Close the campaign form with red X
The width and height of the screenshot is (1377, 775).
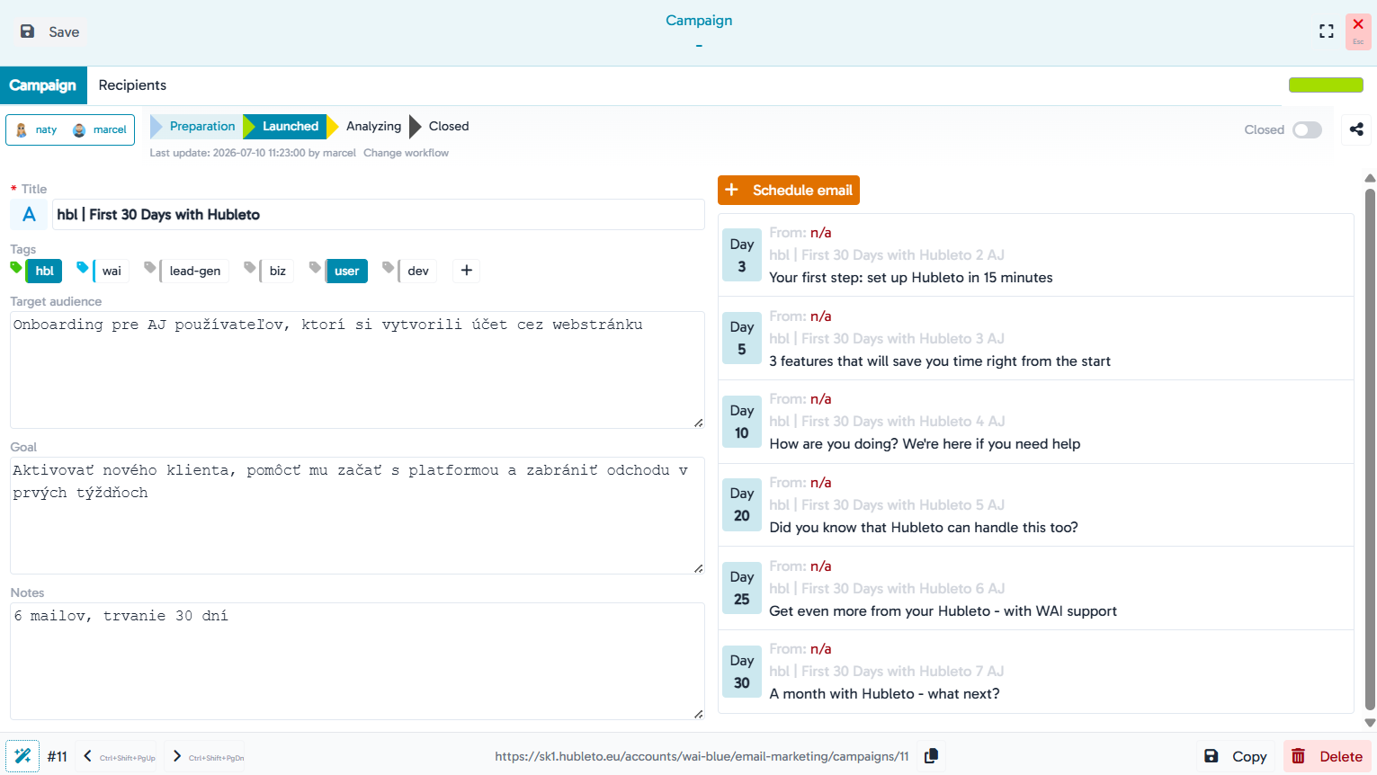point(1358,31)
